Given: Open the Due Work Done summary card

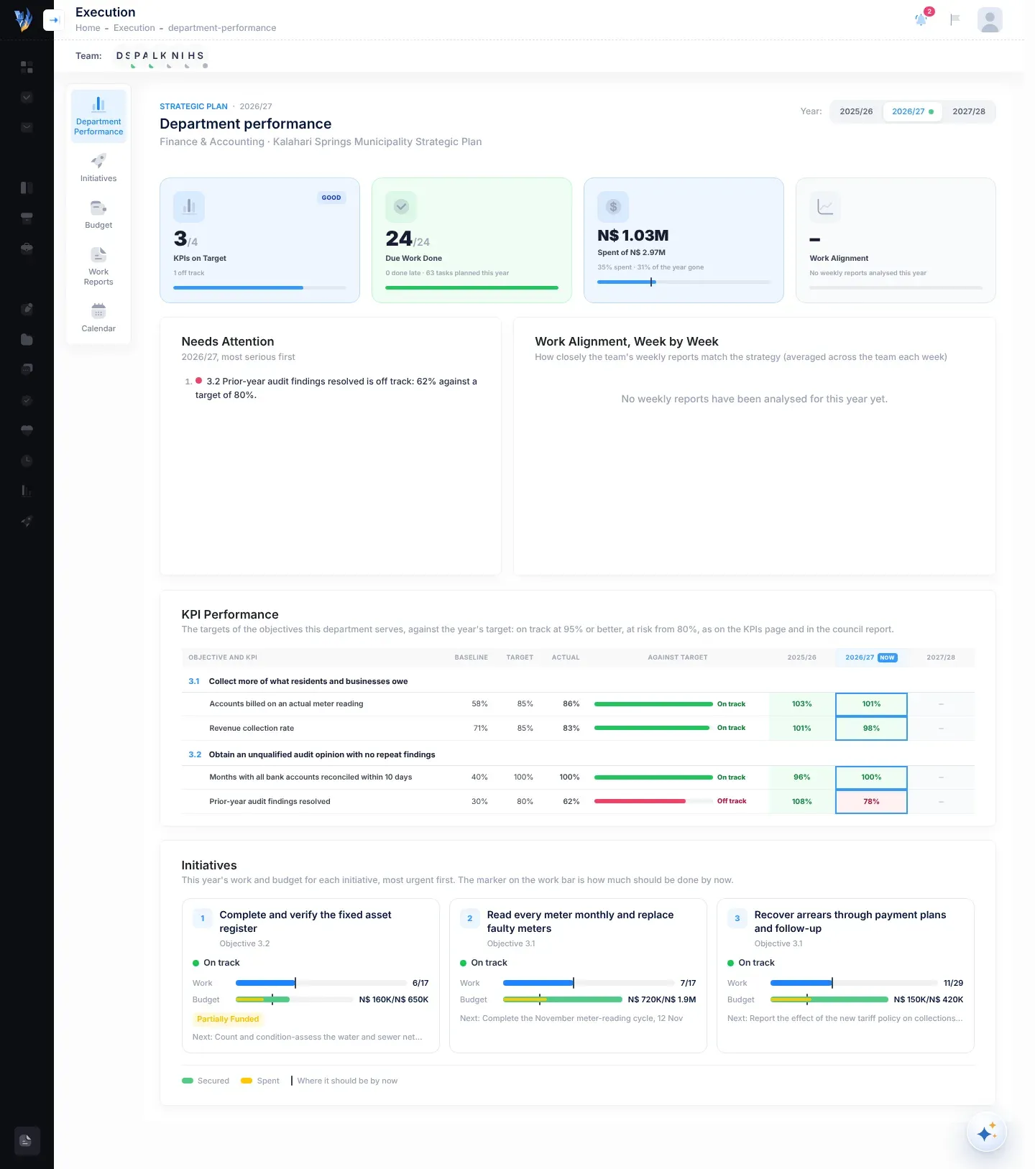Looking at the screenshot, I should (x=471, y=240).
